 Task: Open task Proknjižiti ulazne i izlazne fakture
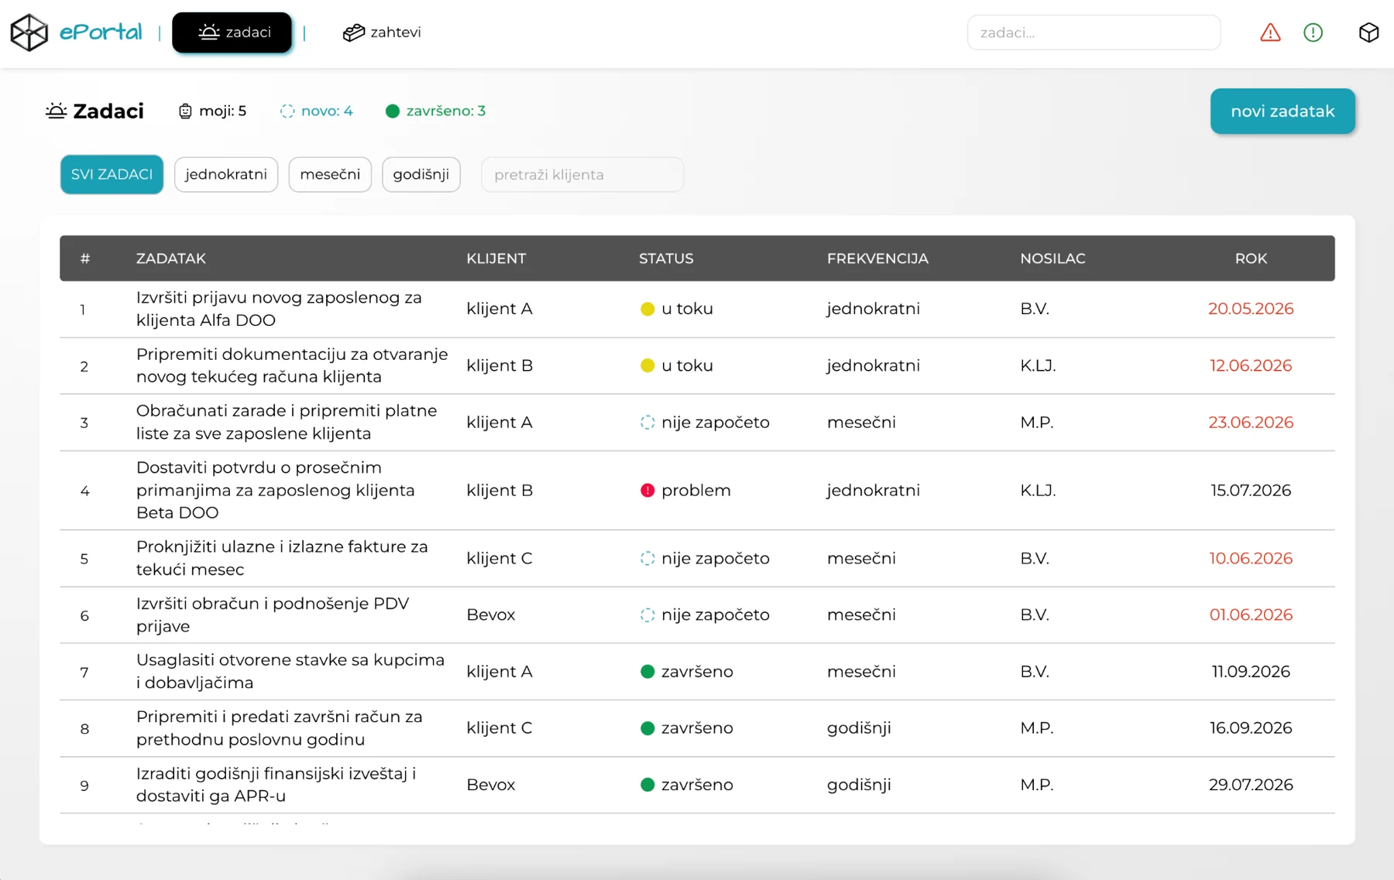(x=282, y=559)
